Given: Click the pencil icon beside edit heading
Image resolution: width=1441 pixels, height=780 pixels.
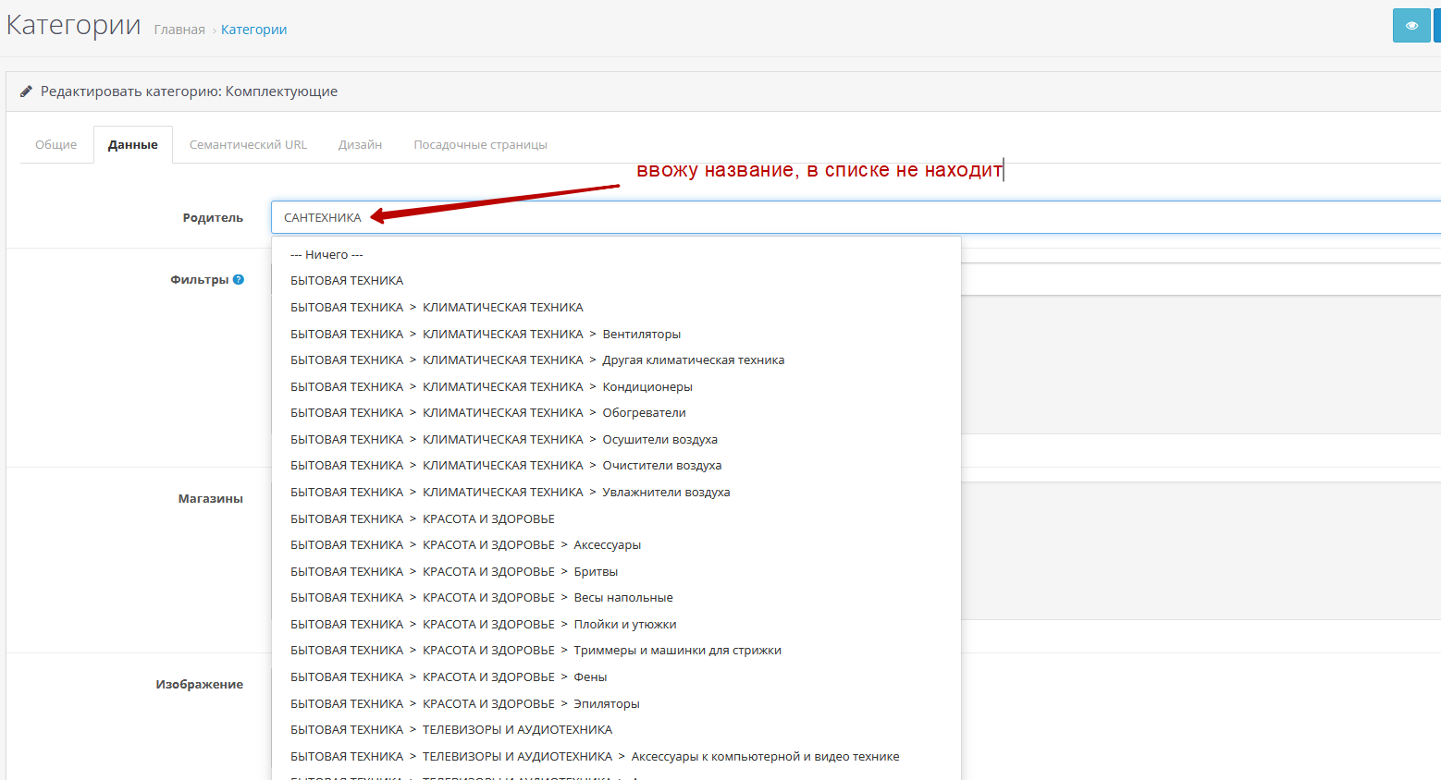Looking at the screenshot, I should pyautogui.click(x=27, y=91).
